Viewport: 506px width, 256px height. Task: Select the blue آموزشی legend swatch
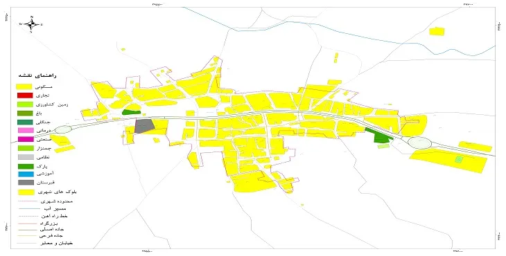pos(26,174)
